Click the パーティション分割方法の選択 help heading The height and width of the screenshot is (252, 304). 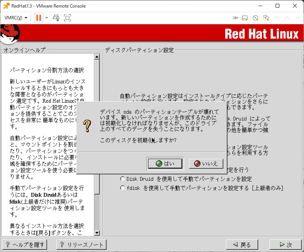47,70
